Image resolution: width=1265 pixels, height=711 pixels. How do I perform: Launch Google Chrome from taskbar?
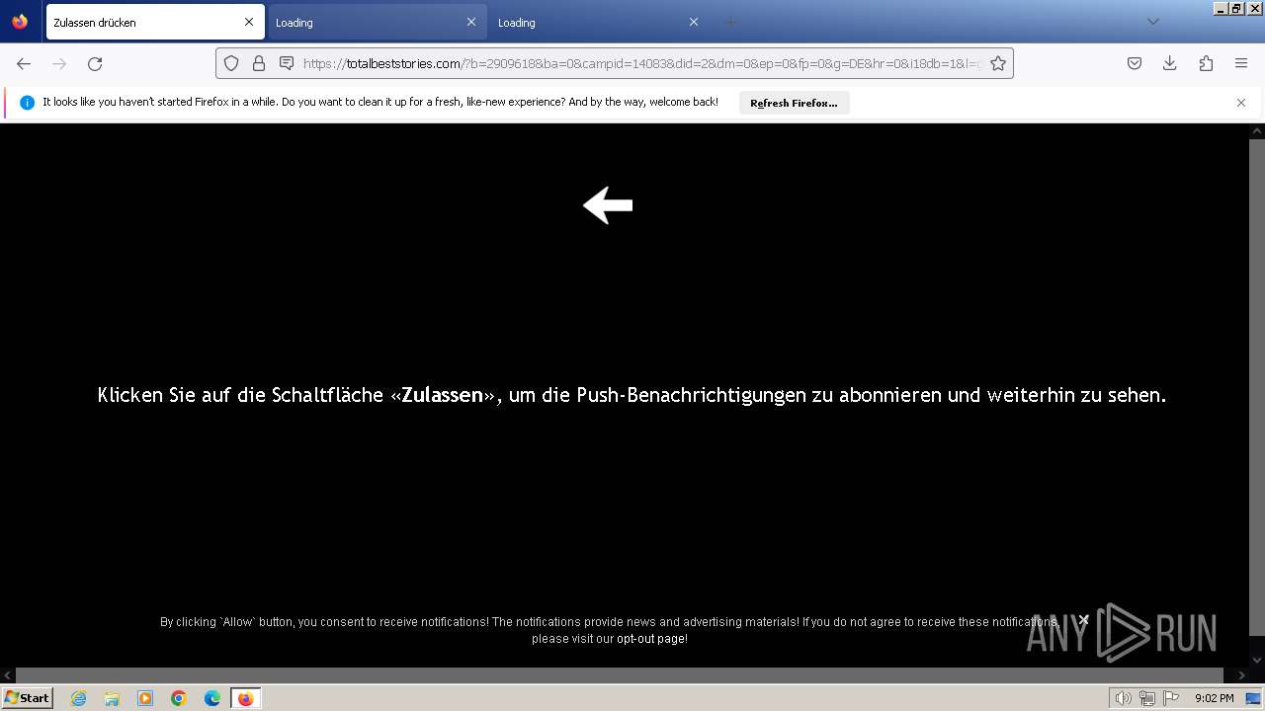click(x=179, y=698)
